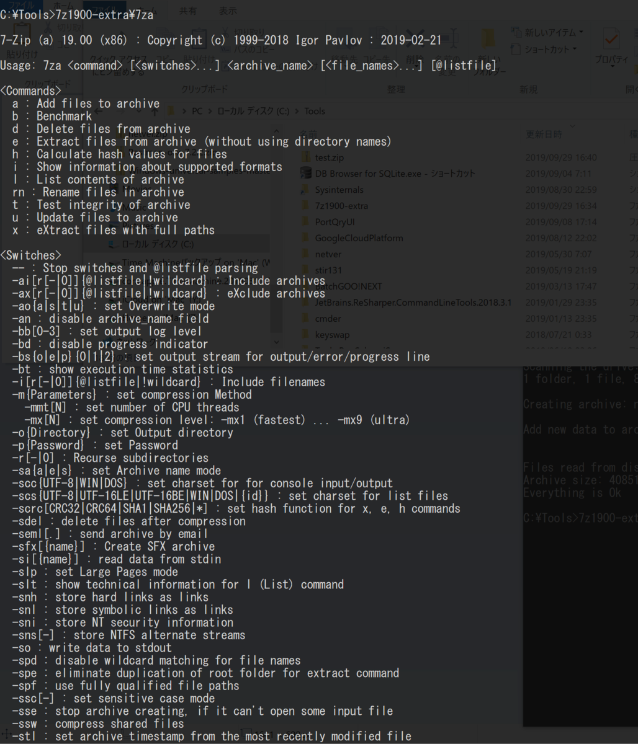Click 'rn : Rename files in archive' line
This screenshot has width=638, height=744.
(x=98, y=192)
